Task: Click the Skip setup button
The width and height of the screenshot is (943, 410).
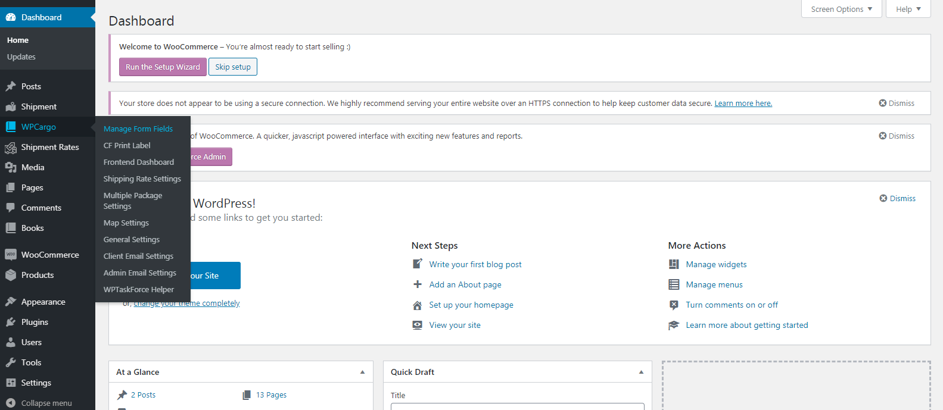Action: [x=233, y=67]
